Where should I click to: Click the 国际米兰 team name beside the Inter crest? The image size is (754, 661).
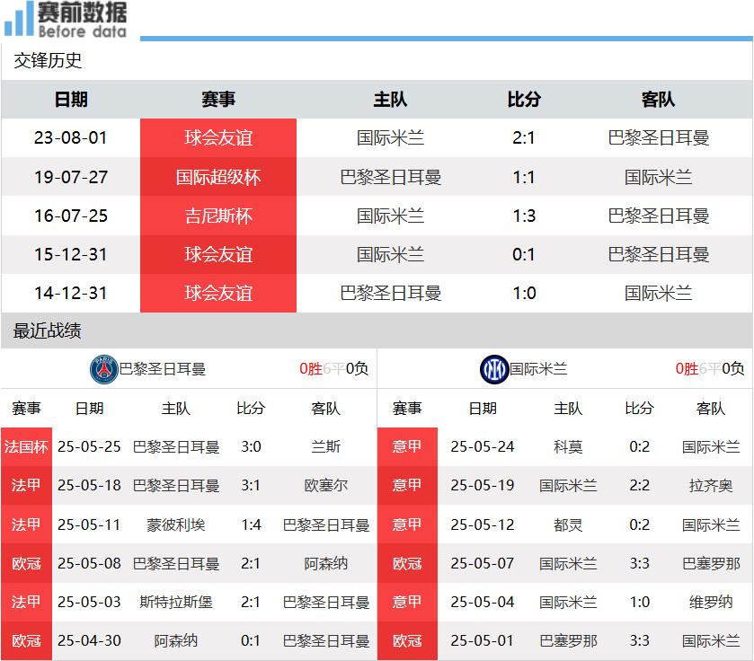coord(538,369)
